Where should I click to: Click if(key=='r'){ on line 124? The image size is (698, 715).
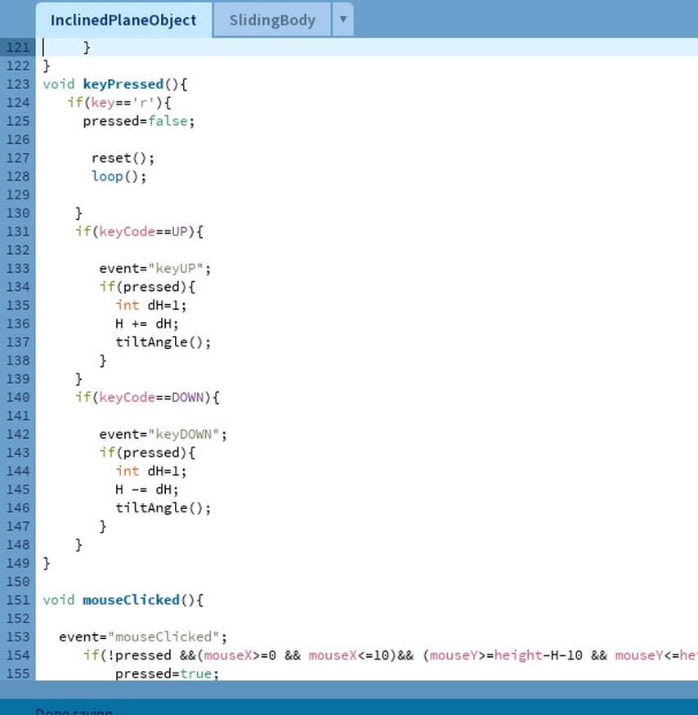119,103
